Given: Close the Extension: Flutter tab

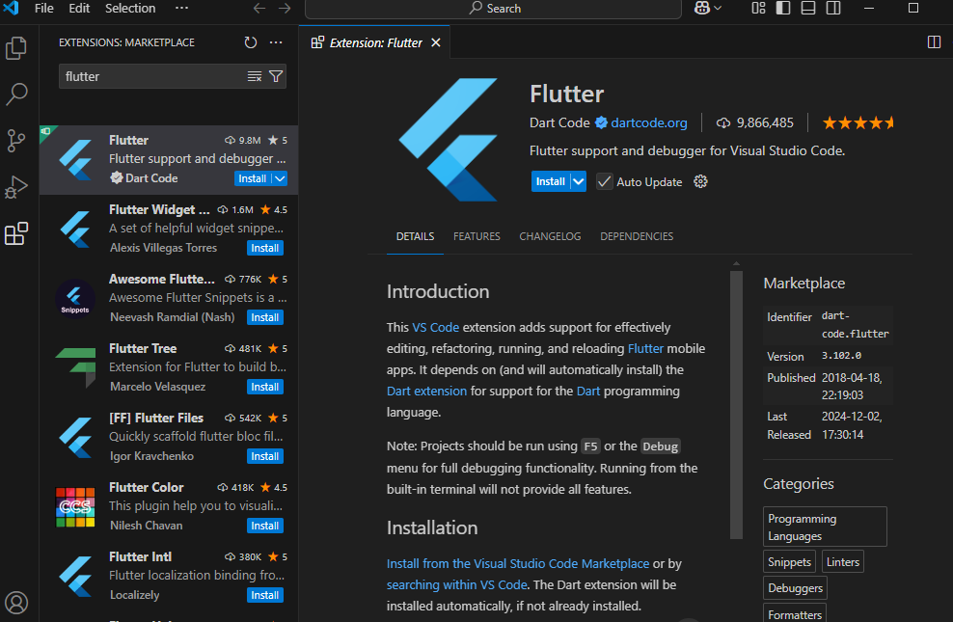Looking at the screenshot, I should pyautogui.click(x=436, y=42).
